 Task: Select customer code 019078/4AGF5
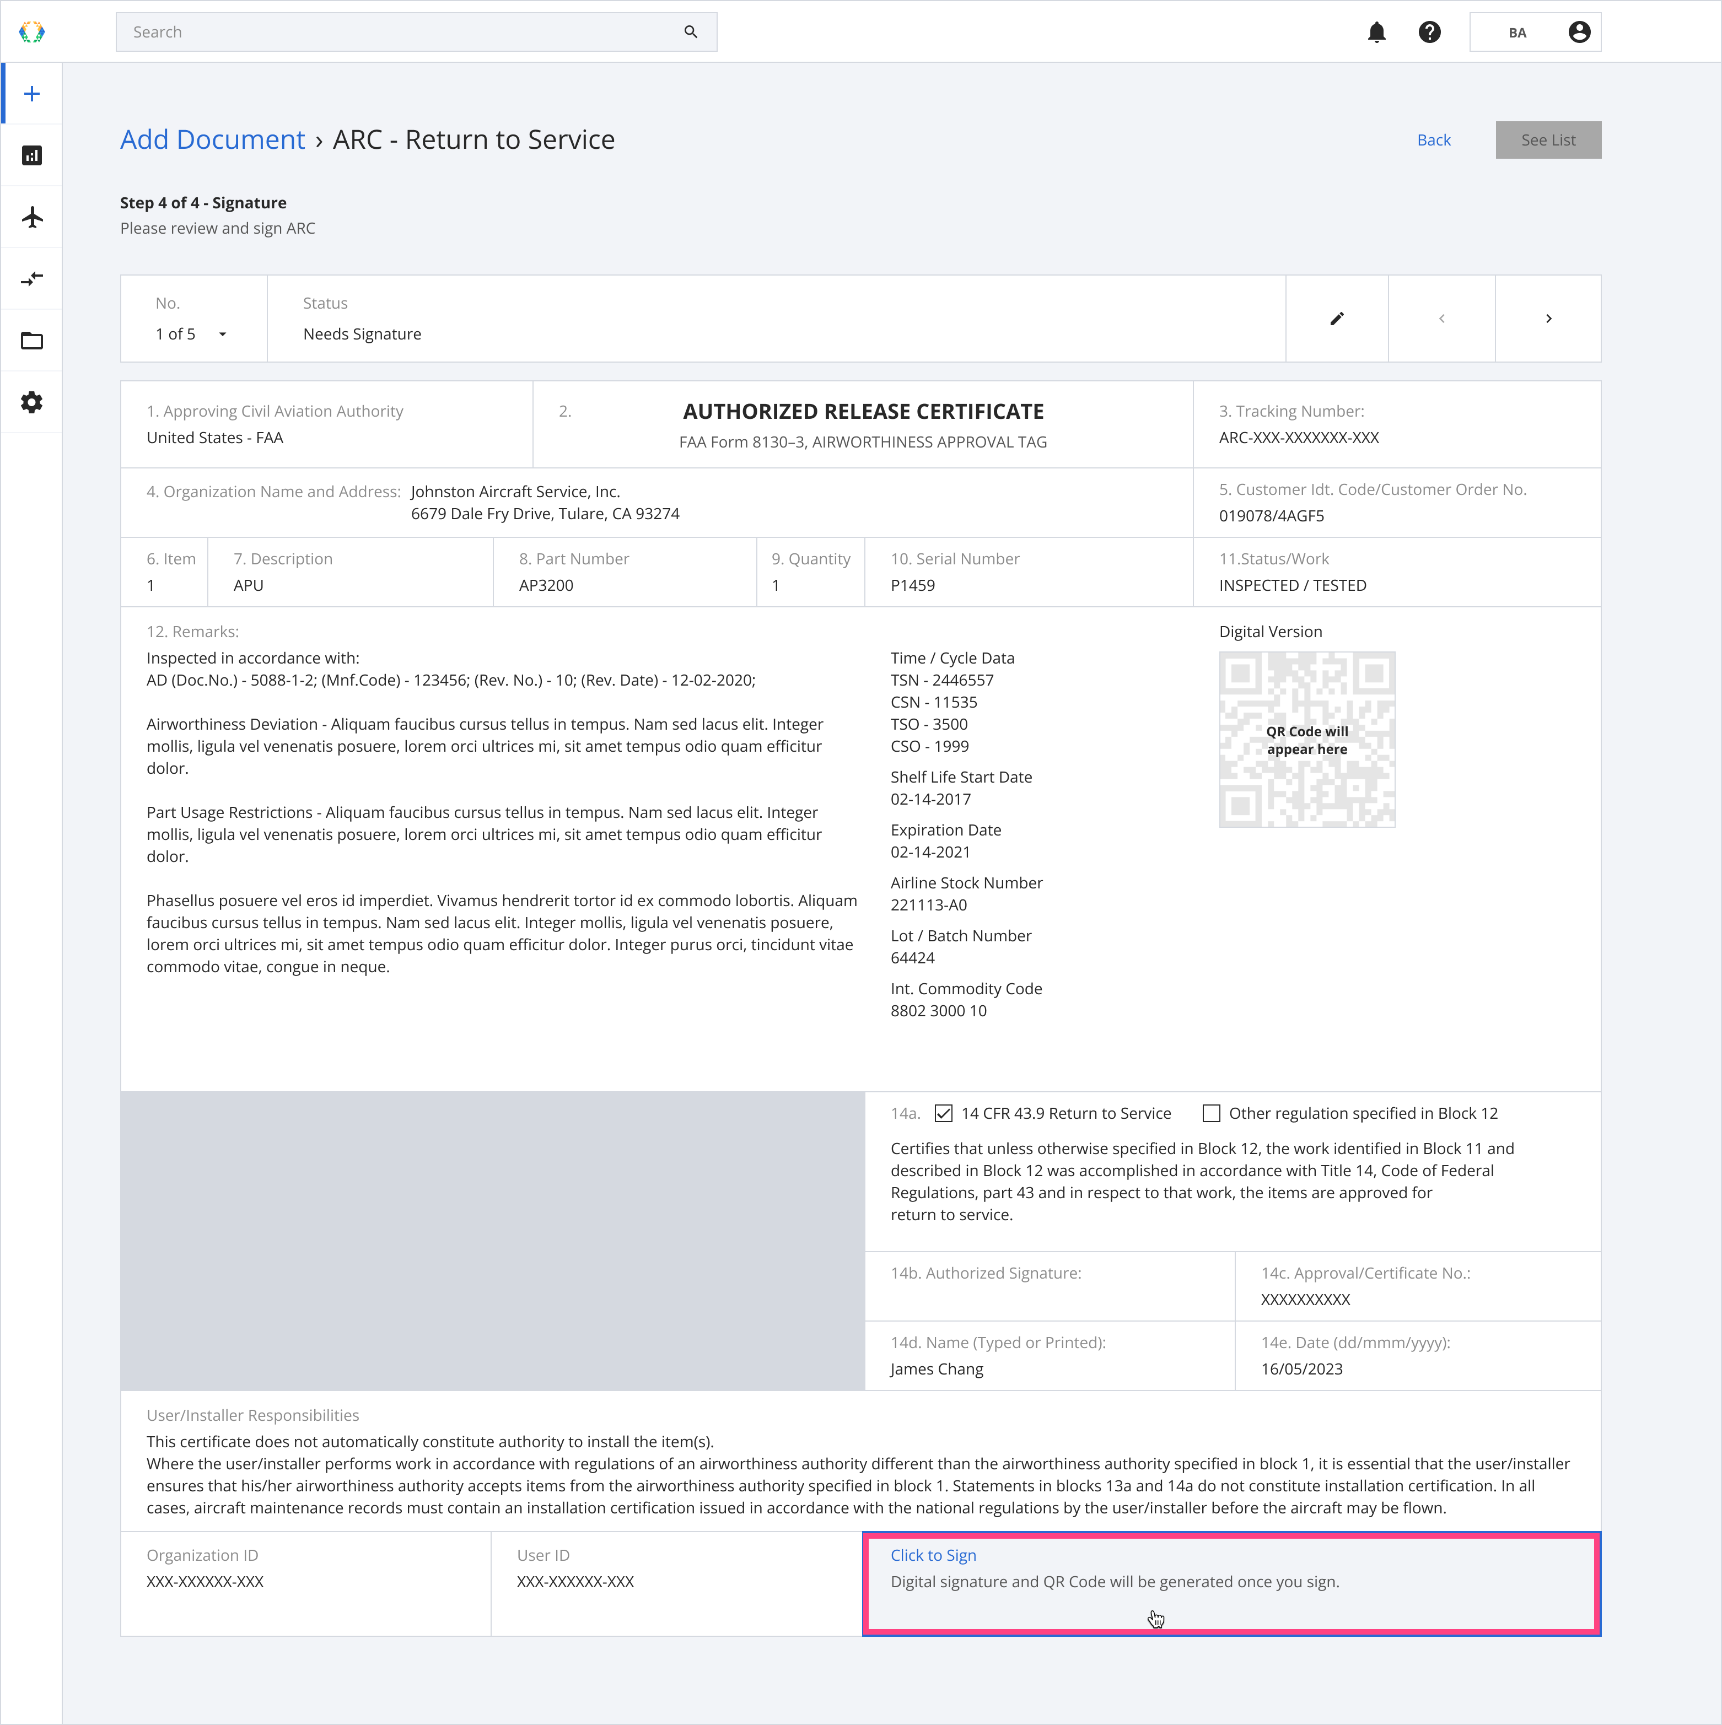click(x=1271, y=516)
